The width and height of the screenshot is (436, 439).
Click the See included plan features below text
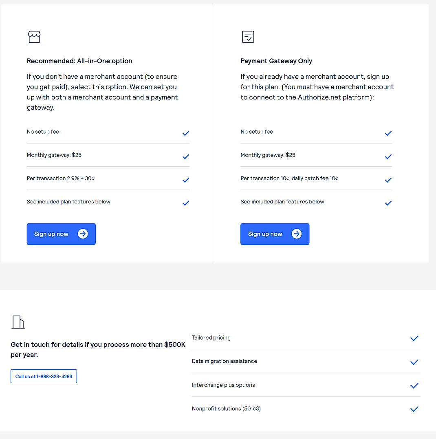[x=68, y=201]
